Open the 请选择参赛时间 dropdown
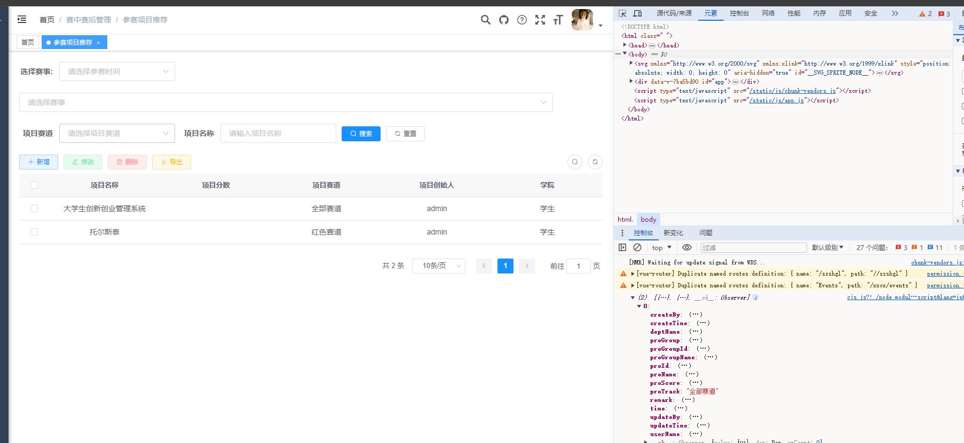Screen dimensions: 964x443 (x=117, y=71)
